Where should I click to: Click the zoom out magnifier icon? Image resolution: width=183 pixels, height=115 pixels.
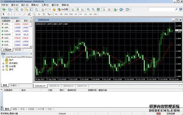93,10
